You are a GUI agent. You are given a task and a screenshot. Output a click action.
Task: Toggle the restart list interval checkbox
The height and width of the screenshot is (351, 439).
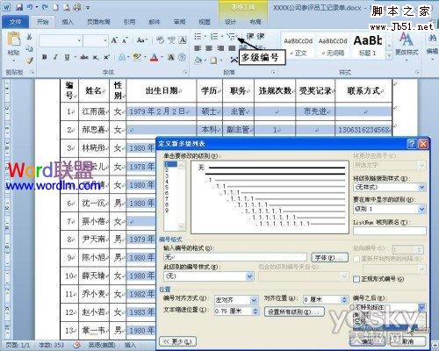[356, 259]
